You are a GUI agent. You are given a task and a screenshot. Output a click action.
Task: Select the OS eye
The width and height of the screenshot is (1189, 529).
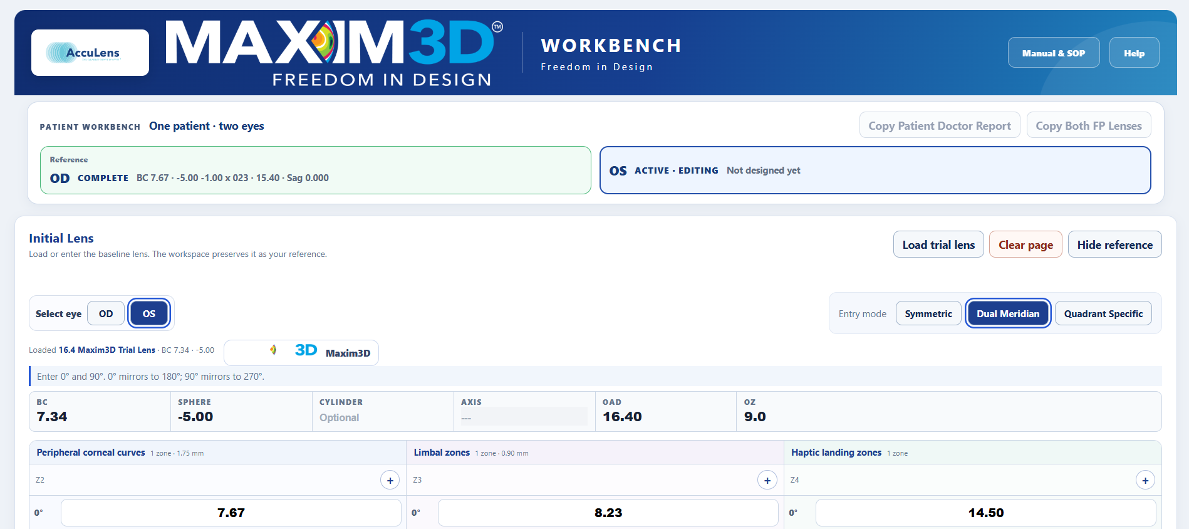(x=149, y=313)
